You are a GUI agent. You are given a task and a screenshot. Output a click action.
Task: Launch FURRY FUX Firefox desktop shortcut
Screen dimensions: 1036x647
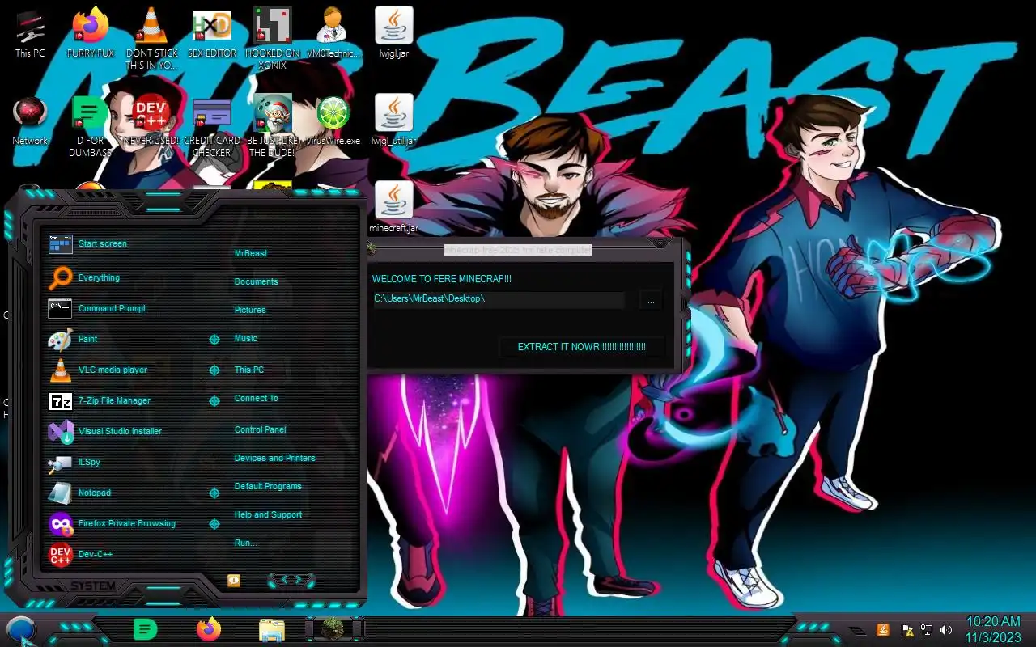click(x=91, y=34)
